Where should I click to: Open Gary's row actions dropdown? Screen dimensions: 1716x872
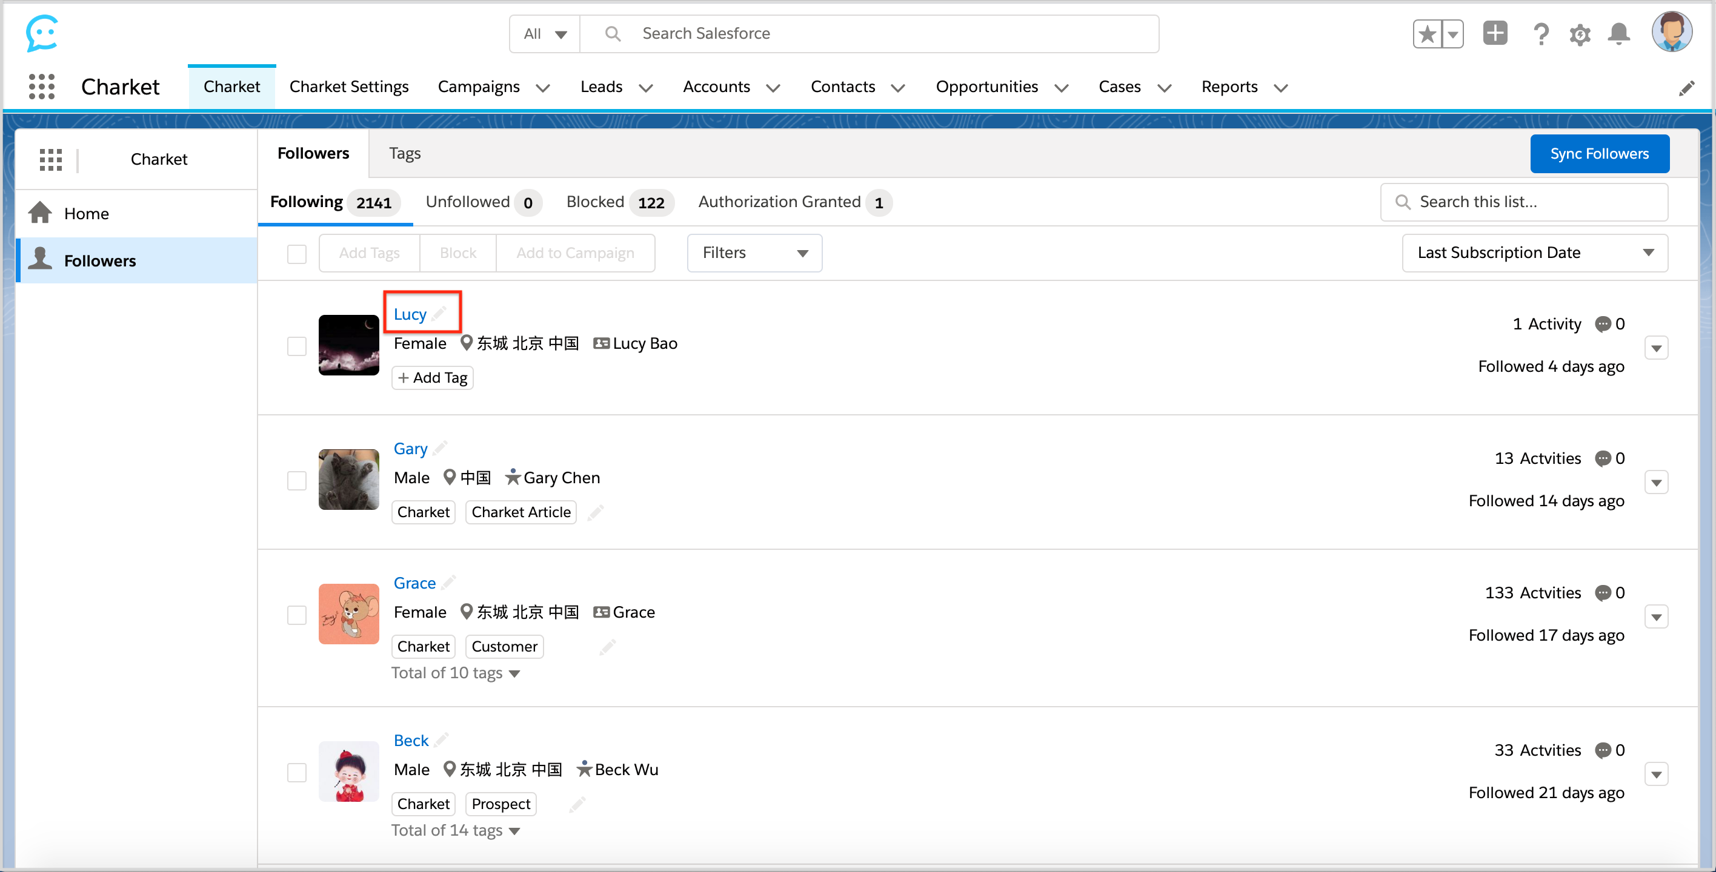[x=1656, y=483]
